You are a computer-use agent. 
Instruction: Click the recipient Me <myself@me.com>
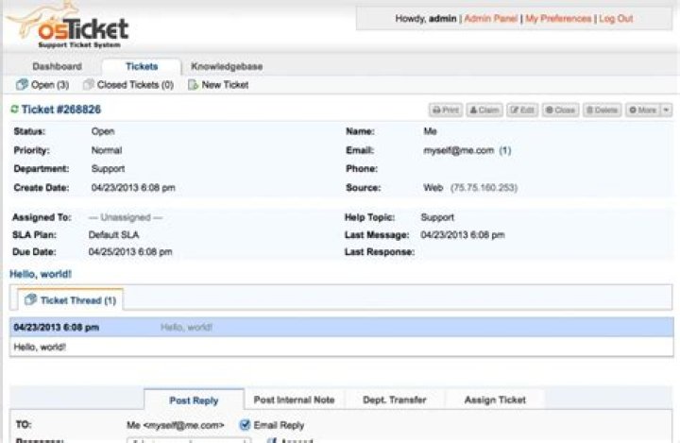(x=176, y=425)
